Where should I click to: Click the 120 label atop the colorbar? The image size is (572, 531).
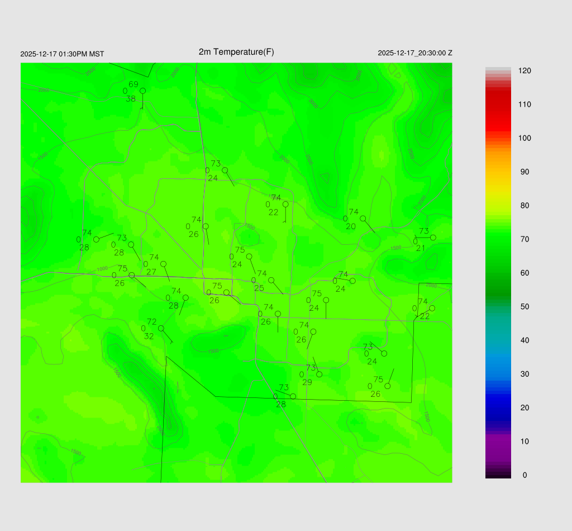[x=525, y=71]
